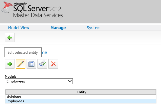Select the Divisions entity row
This screenshot has width=161, height=108.
pos(81,97)
